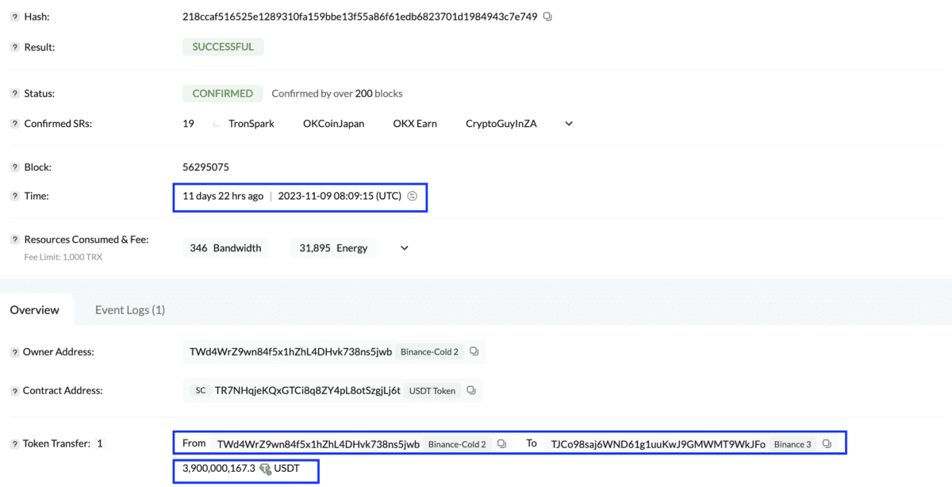Copy the To address Binance 3

827,444
